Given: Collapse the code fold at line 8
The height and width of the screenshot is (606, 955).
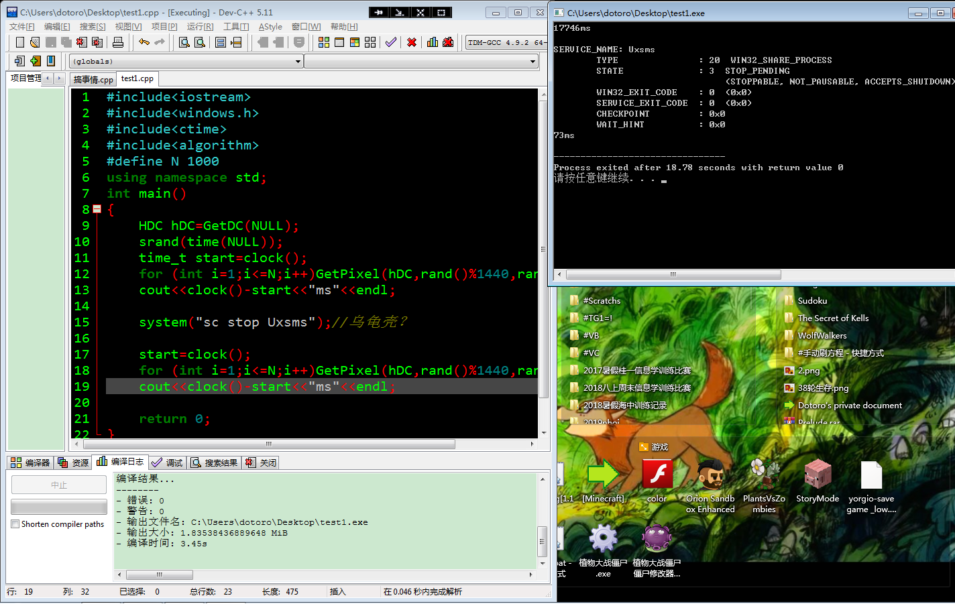Looking at the screenshot, I should pyautogui.click(x=97, y=209).
